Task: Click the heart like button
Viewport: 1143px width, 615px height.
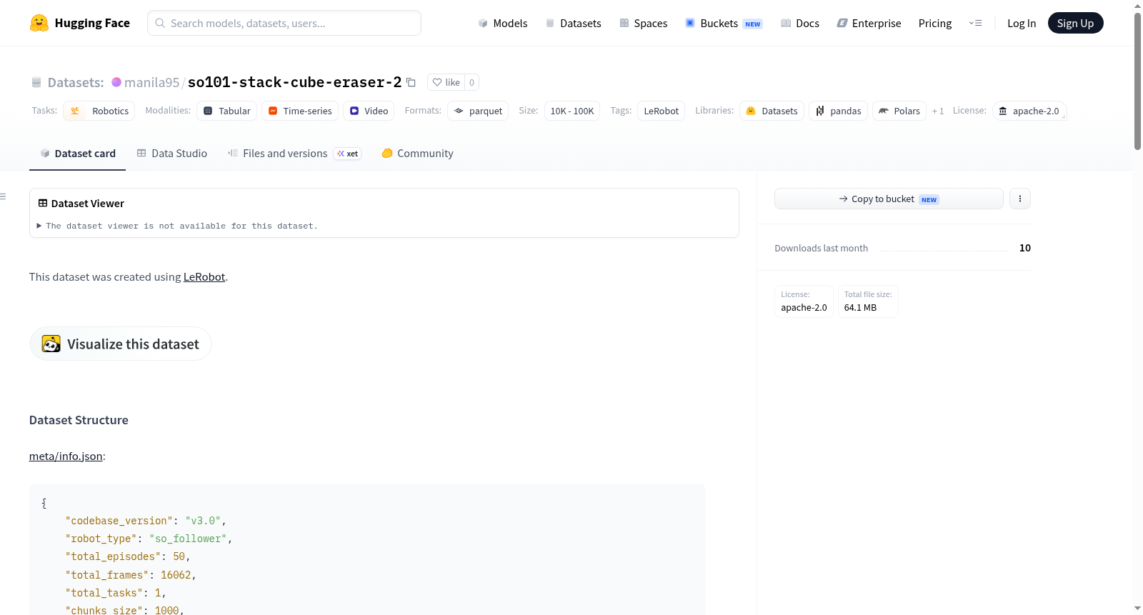Action: (x=446, y=82)
